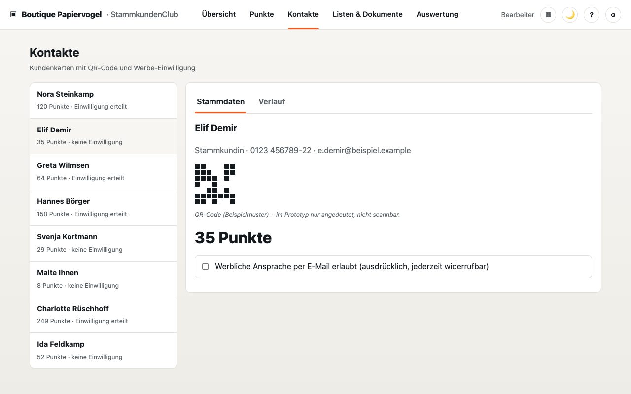631x394 pixels.
Task: Open help via the question mark icon
Action: (x=592, y=15)
